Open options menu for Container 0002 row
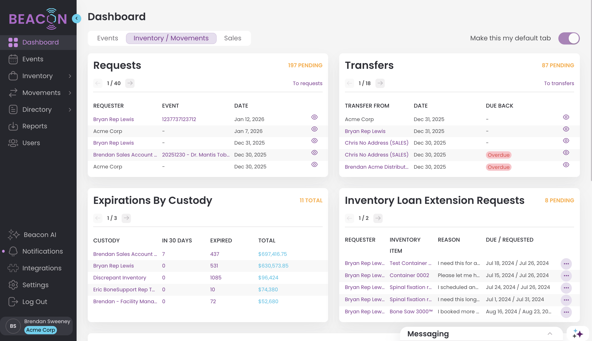The image size is (592, 341). tap(566, 276)
